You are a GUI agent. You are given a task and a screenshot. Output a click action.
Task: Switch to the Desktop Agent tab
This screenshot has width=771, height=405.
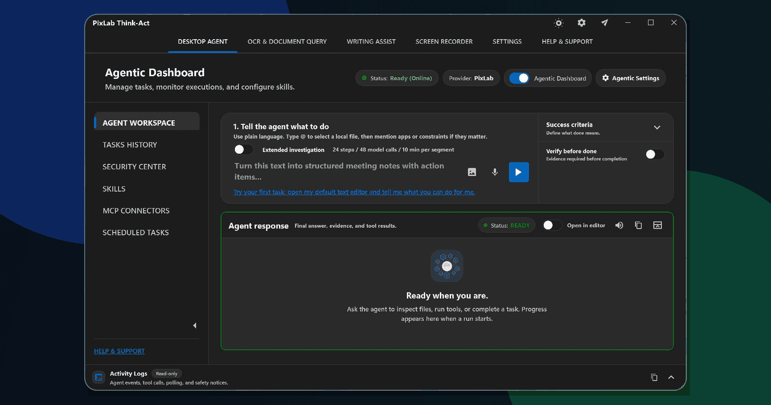pos(203,41)
